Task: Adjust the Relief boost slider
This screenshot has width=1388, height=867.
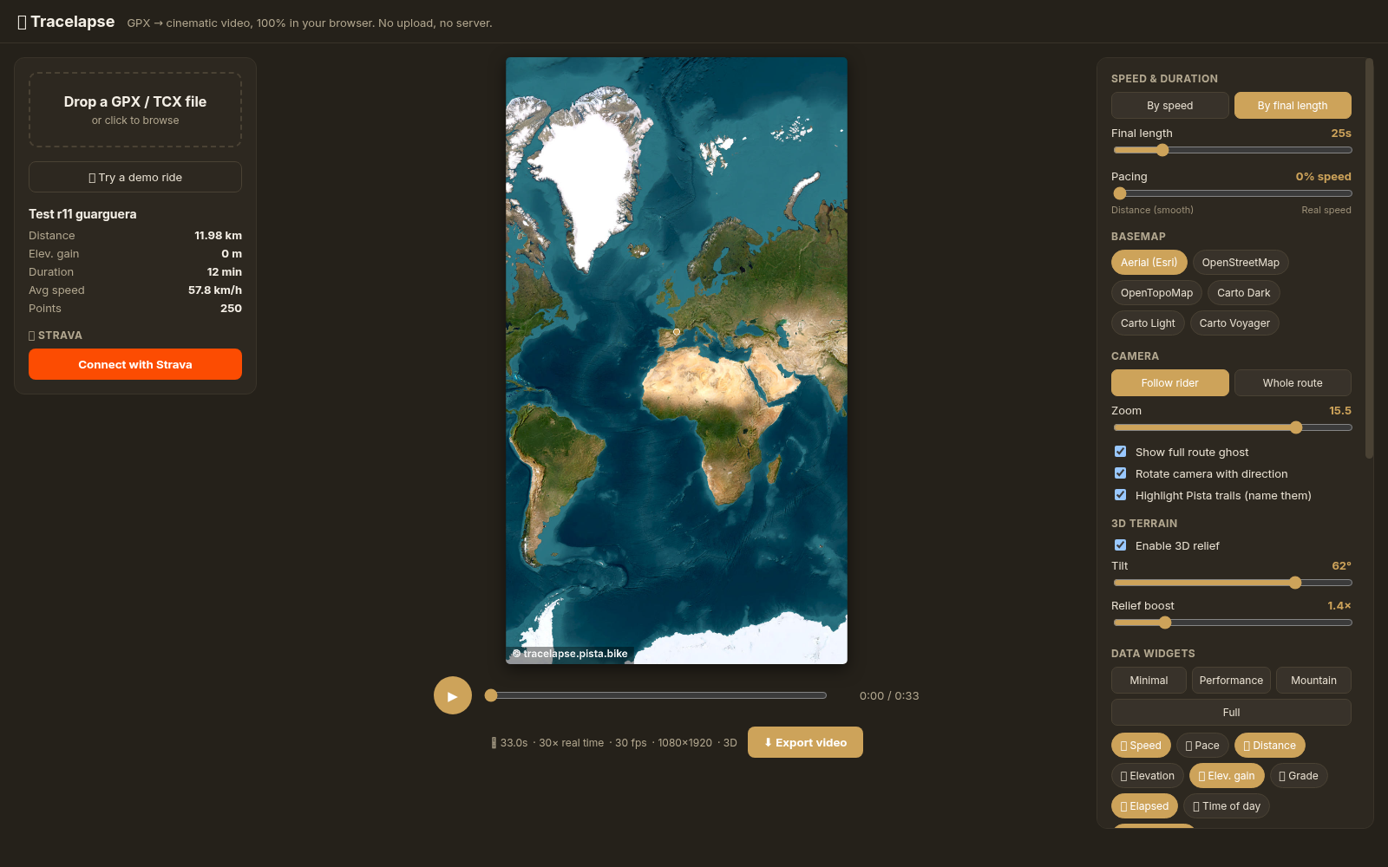Action: [1232, 623]
